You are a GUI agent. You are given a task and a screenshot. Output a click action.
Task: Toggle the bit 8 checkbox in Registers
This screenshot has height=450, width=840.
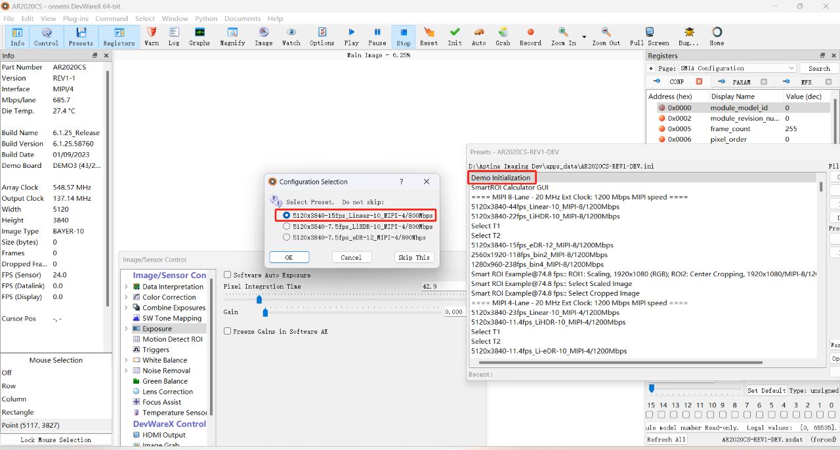tap(735, 415)
